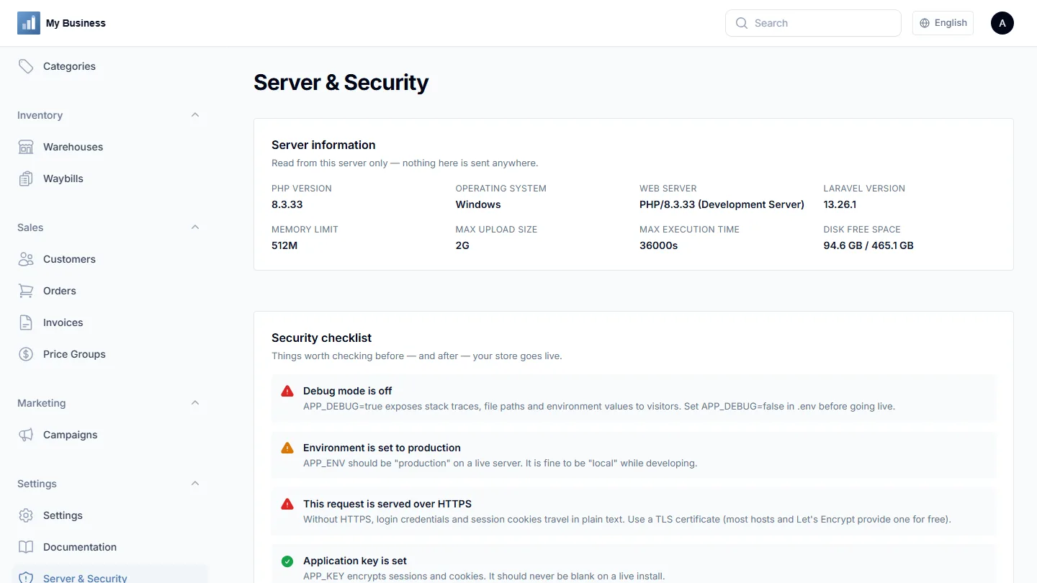This screenshot has height=583, width=1037.
Task: Open Documentation link in sidebar
Action: tap(109, 547)
